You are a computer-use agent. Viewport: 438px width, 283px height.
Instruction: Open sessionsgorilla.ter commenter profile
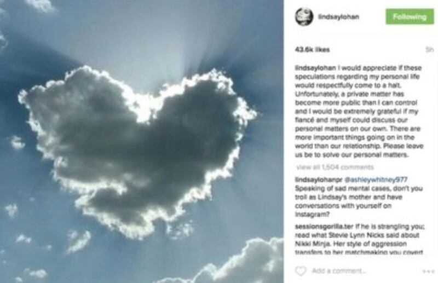pos(324,227)
